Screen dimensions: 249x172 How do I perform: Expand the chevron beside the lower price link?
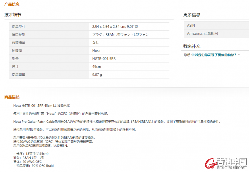point(239,54)
